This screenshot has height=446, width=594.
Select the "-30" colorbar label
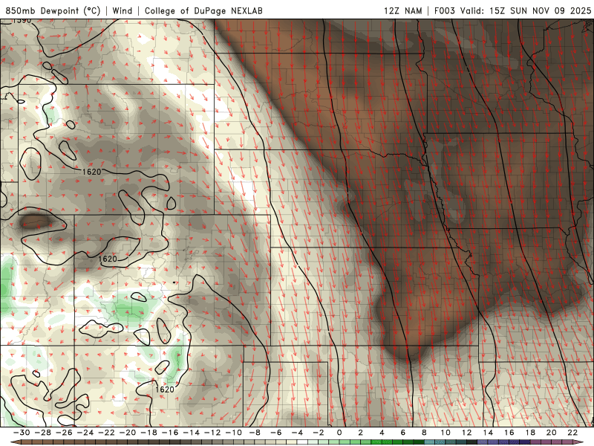coord(22,433)
